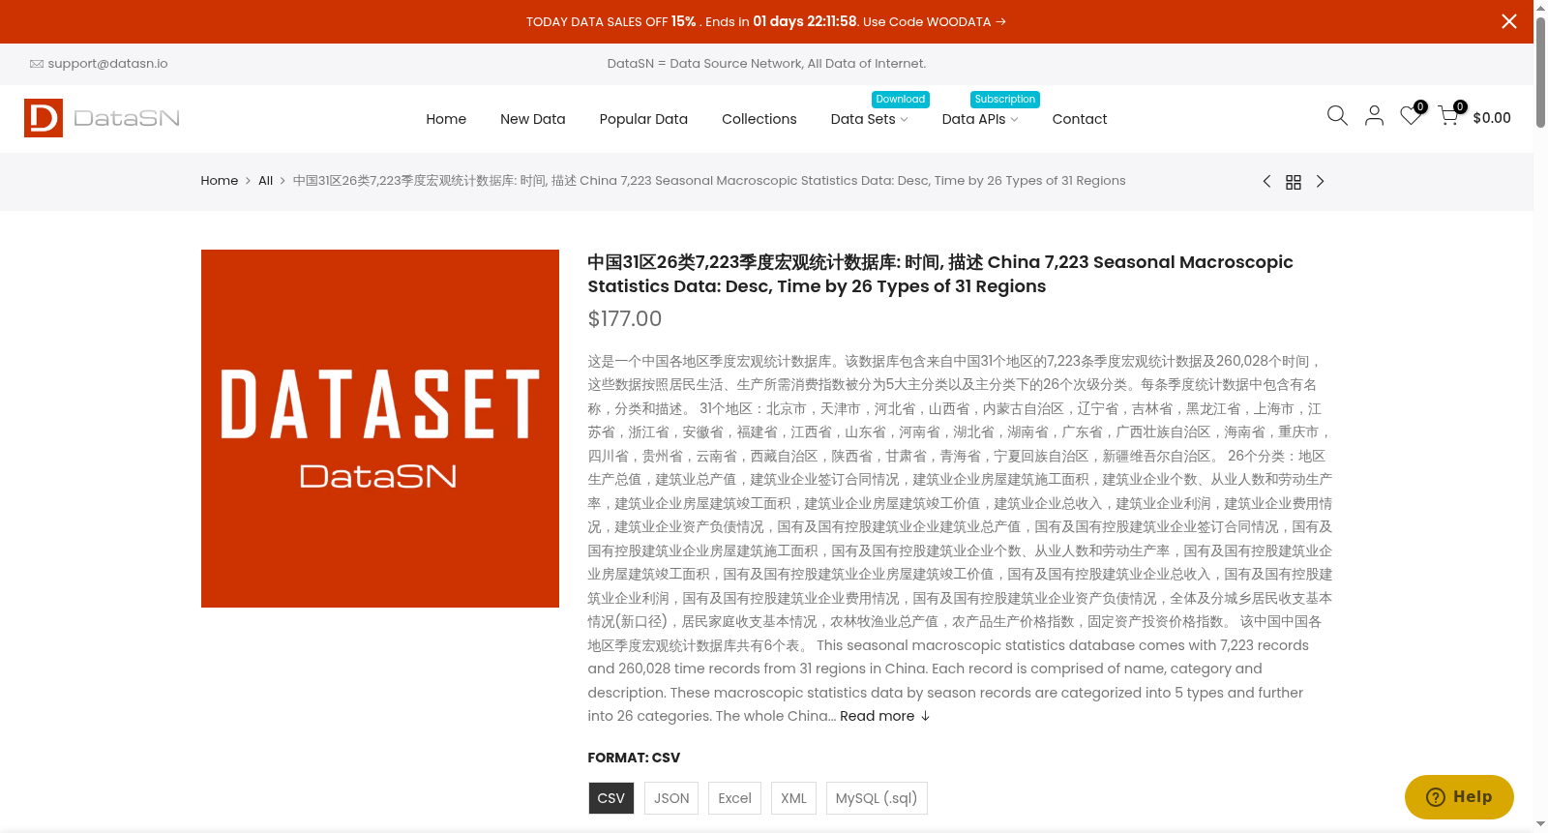Click the FORMAT: CSV label

coord(634,758)
